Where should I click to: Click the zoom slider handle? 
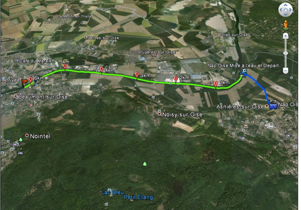pyautogui.click(x=286, y=53)
